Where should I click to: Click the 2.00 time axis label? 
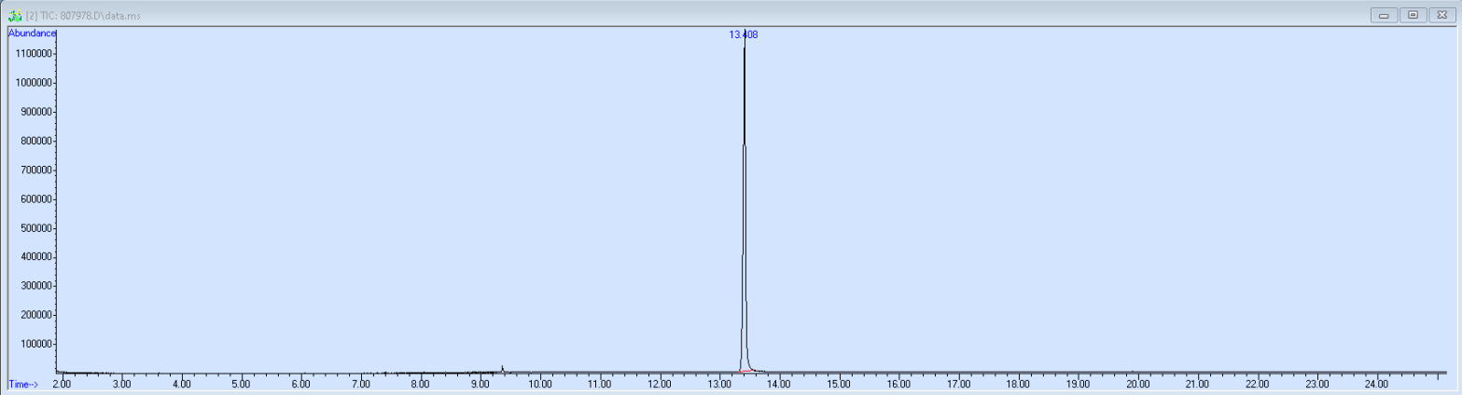(62, 383)
